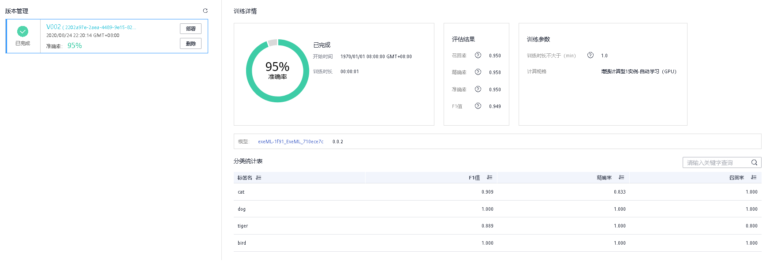The image size is (766, 261).
Task: Click the help icon next to F1值
Action: pyautogui.click(x=478, y=106)
